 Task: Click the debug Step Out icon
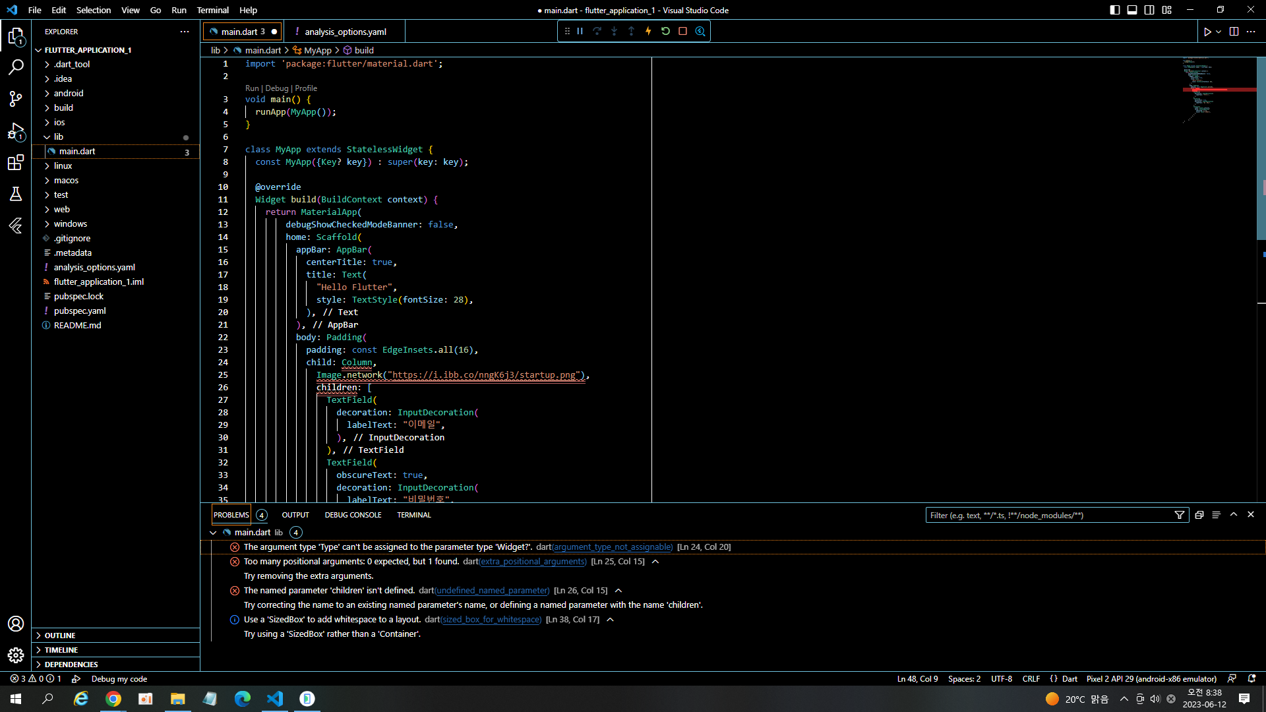pos(632,31)
